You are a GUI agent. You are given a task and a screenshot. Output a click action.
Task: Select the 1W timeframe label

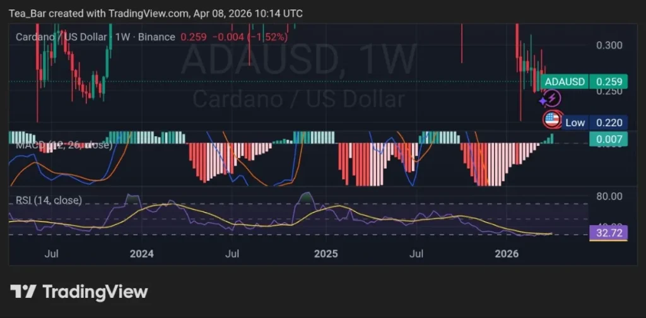tap(122, 37)
